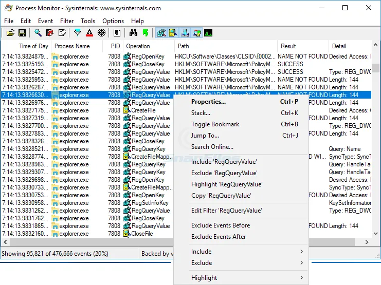The height and width of the screenshot is (285, 381).
Task: Select Highlight 'RegQueryValue' entry
Action: click(241, 184)
